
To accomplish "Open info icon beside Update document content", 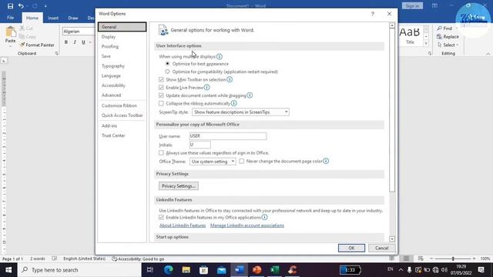I will click(250, 95).
